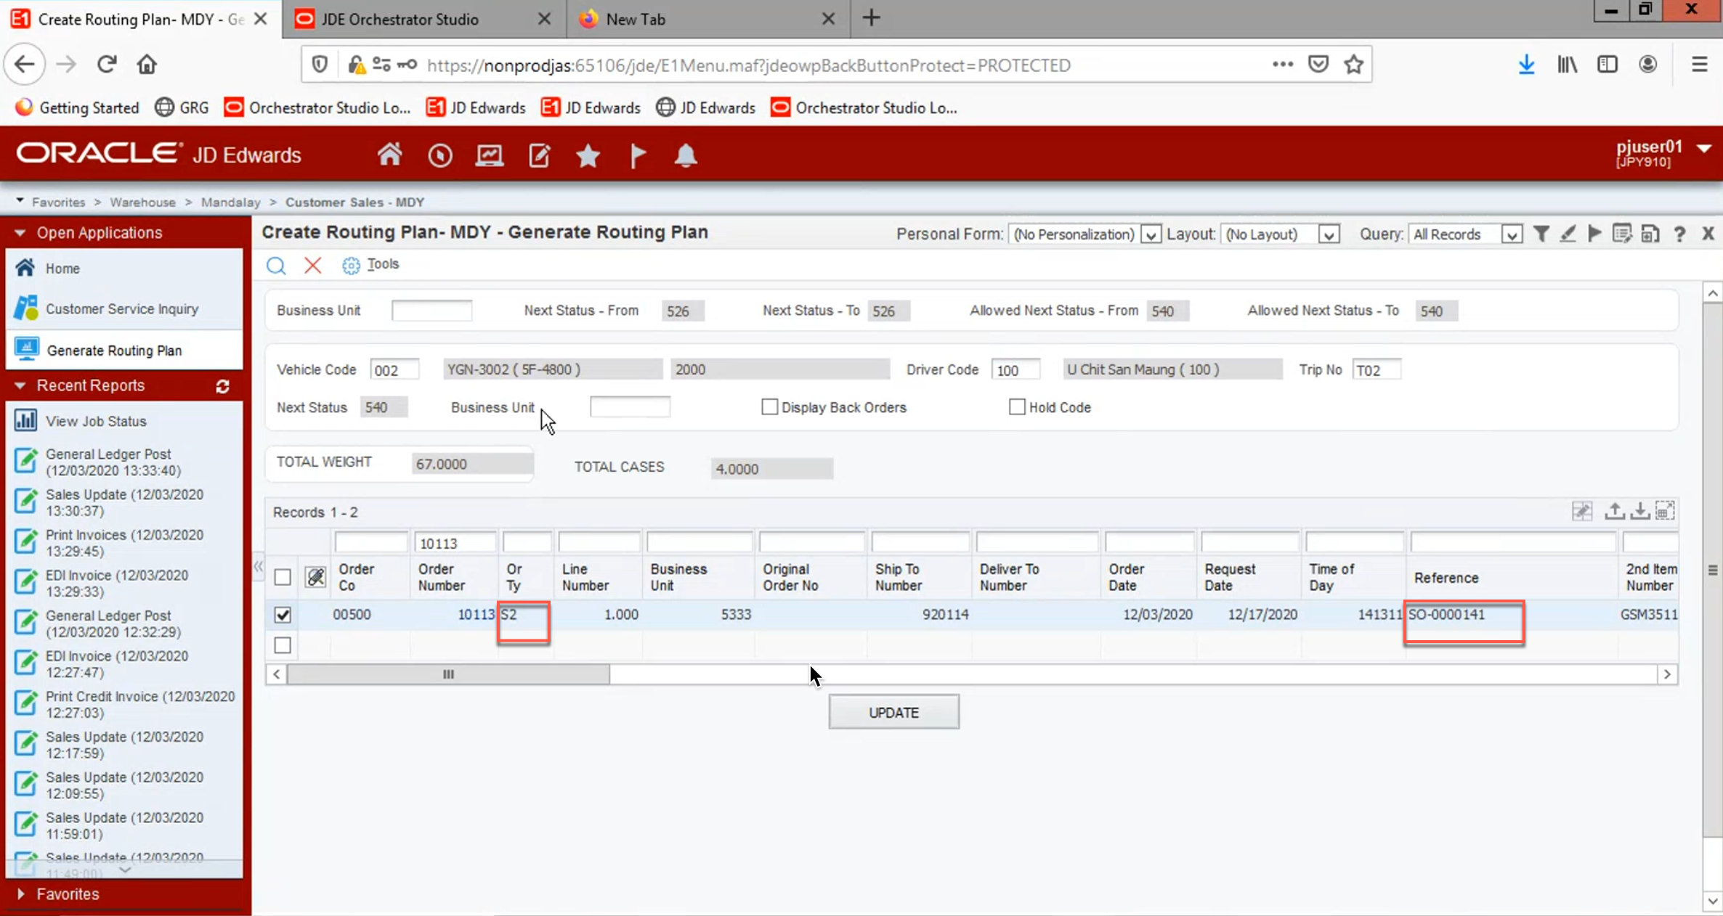1723x916 pixels.
Task: Open the Personal Form dropdown
Action: [1150, 234]
